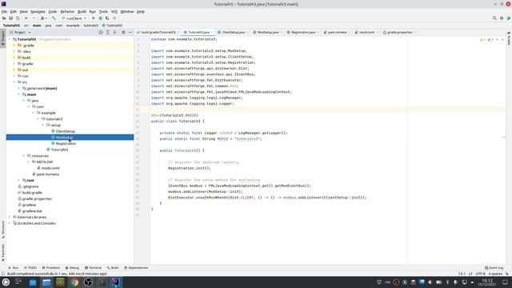Select ClientSetup class in project tree
Image resolution: width=512 pixels, height=288 pixels.
pos(66,131)
